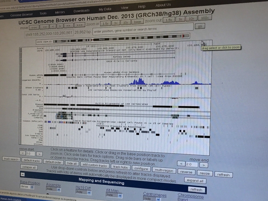Open the Mirrors menu

(x=60, y=12)
